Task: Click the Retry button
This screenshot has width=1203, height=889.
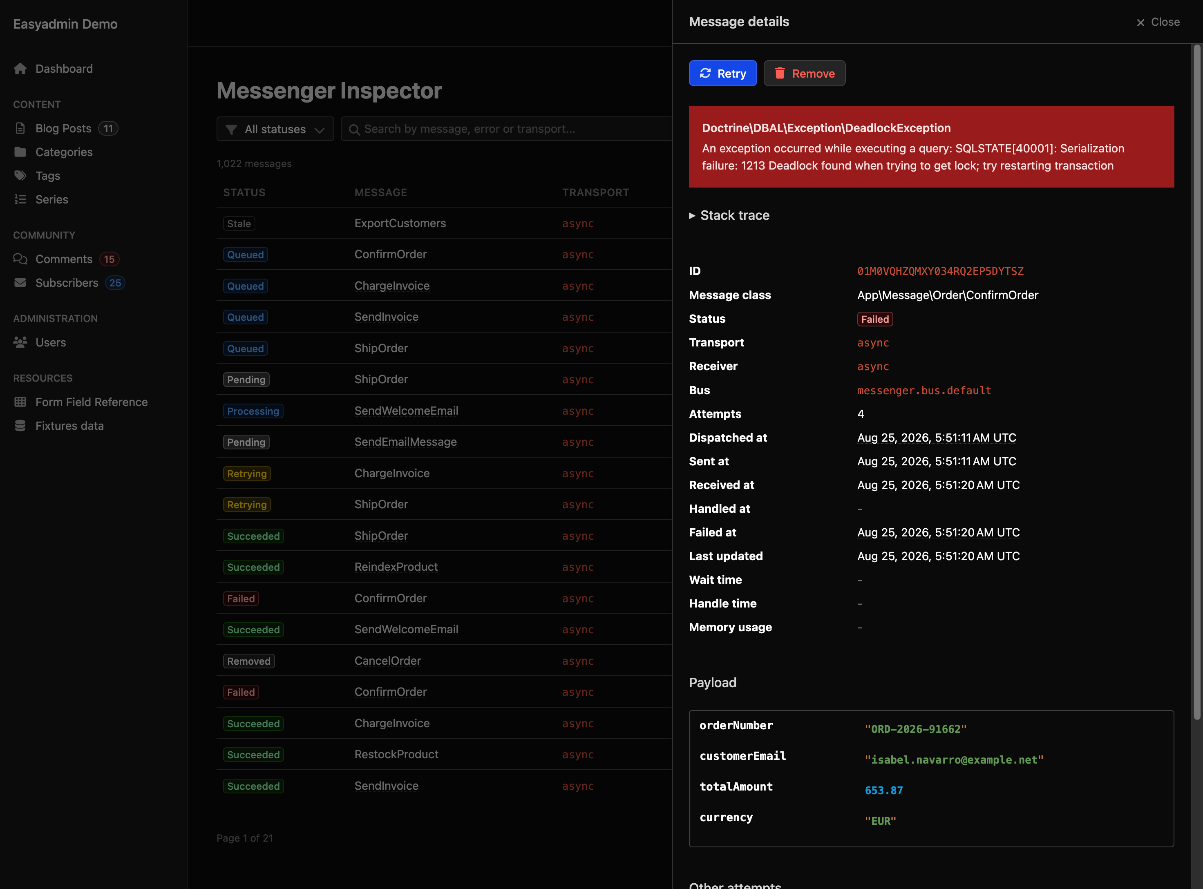Action: coord(723,73)
